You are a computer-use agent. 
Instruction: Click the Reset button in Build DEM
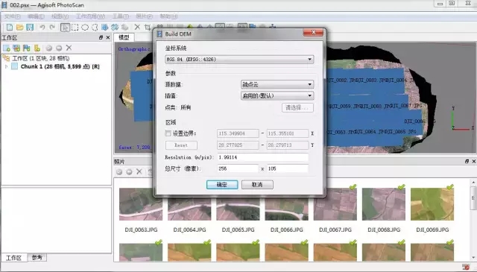click(181, 145)
